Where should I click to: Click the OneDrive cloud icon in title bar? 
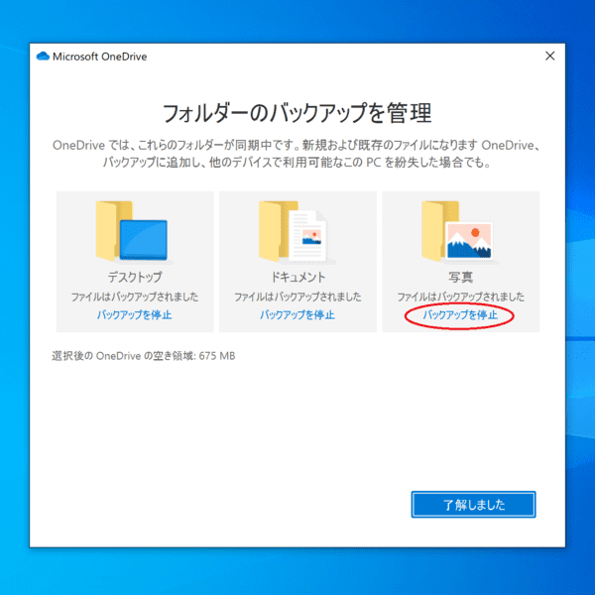43,57
